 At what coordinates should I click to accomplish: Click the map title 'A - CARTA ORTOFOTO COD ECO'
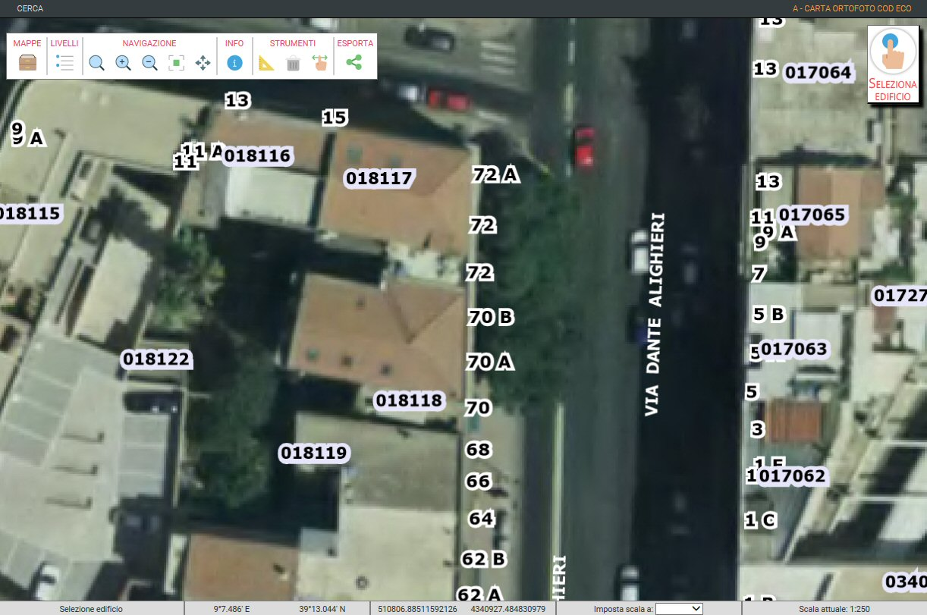point(852,8)
